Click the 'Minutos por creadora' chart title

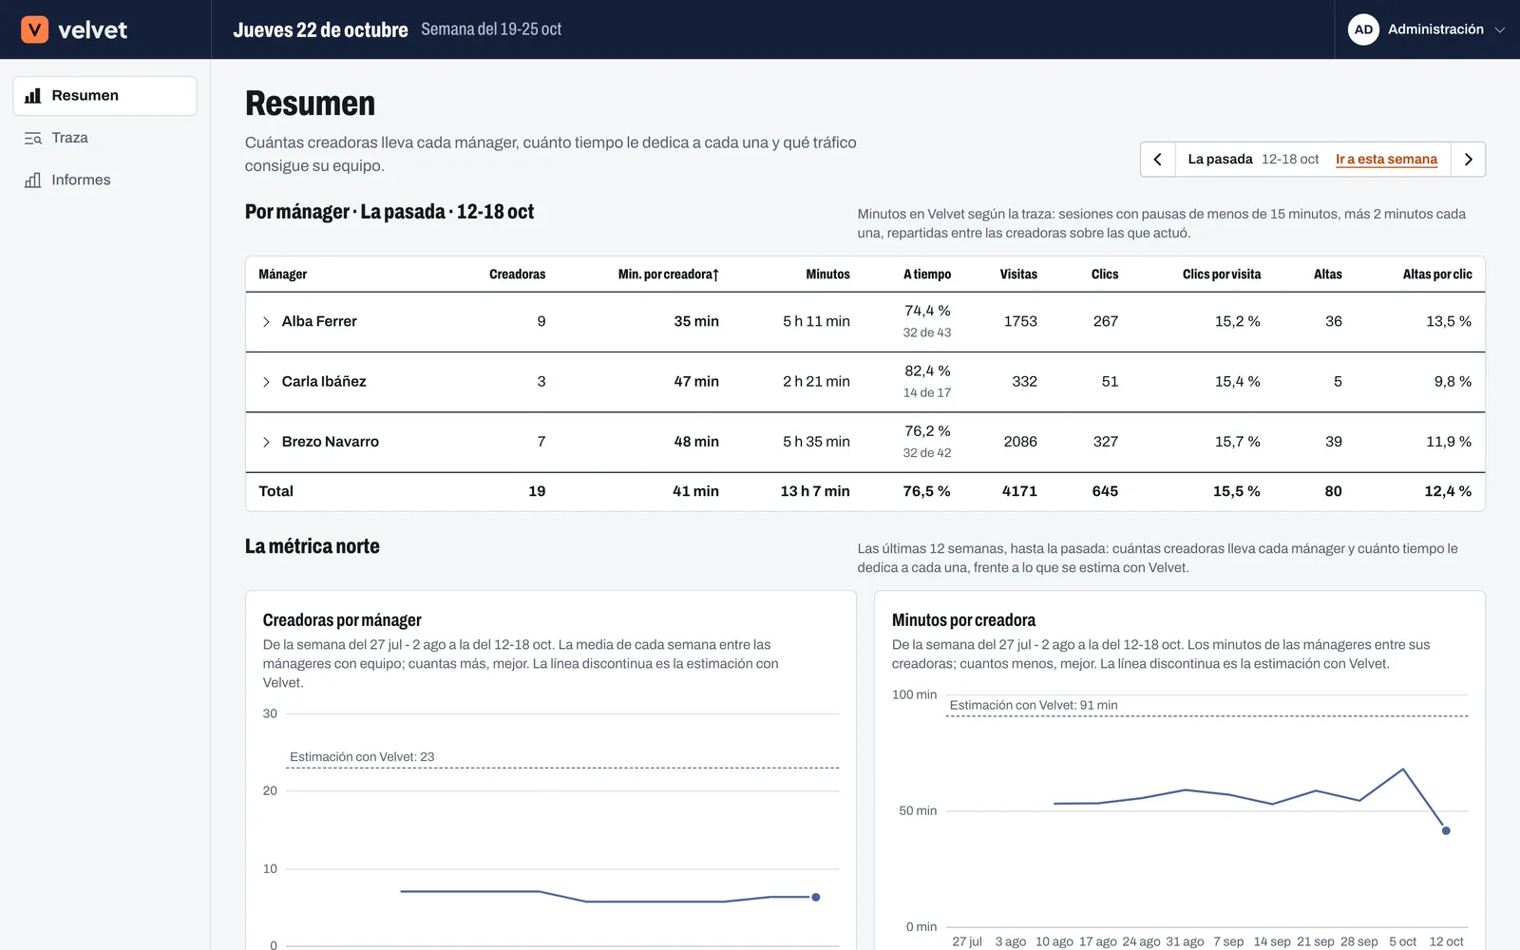(x=963, y=620)
